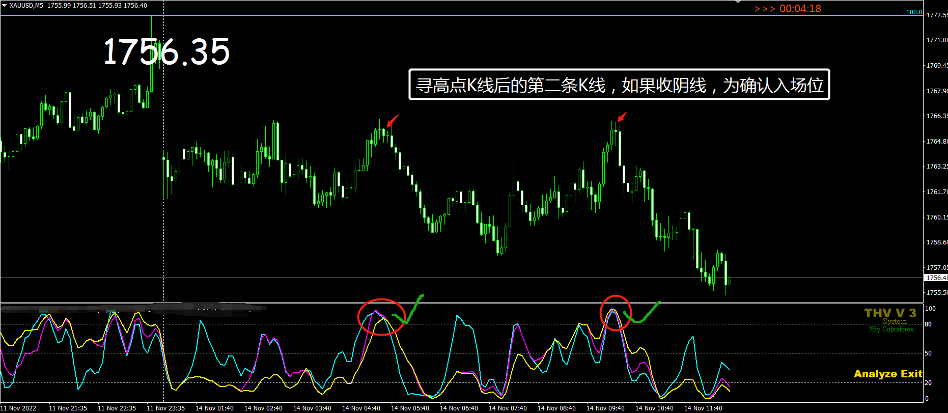The height and width of the screenshot is (413, 948).
Task: Click the 14 Nov 11:40 time label
Action: click(x=703, y=408)
